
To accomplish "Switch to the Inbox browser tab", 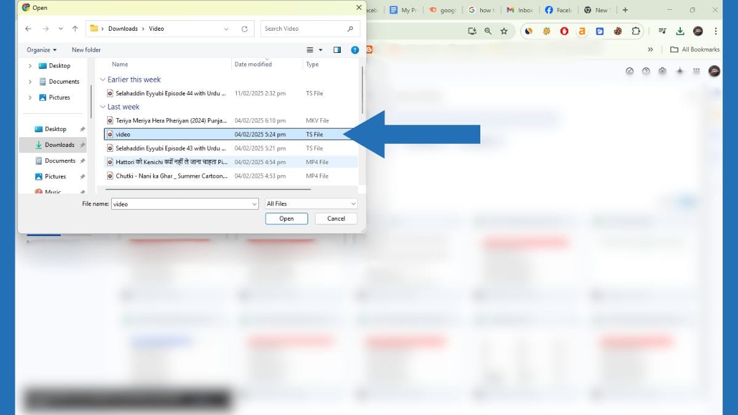I will pyautogui.click(x=520, y=10).
